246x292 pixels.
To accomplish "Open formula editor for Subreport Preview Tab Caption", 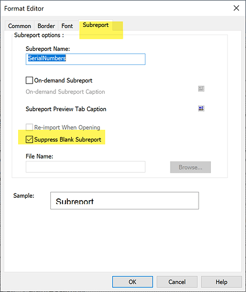I will tap(201, 108).
